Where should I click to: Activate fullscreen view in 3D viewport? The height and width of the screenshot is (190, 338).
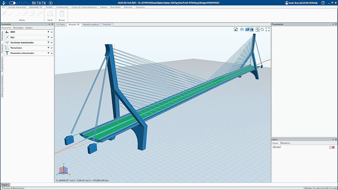(268, 29)
